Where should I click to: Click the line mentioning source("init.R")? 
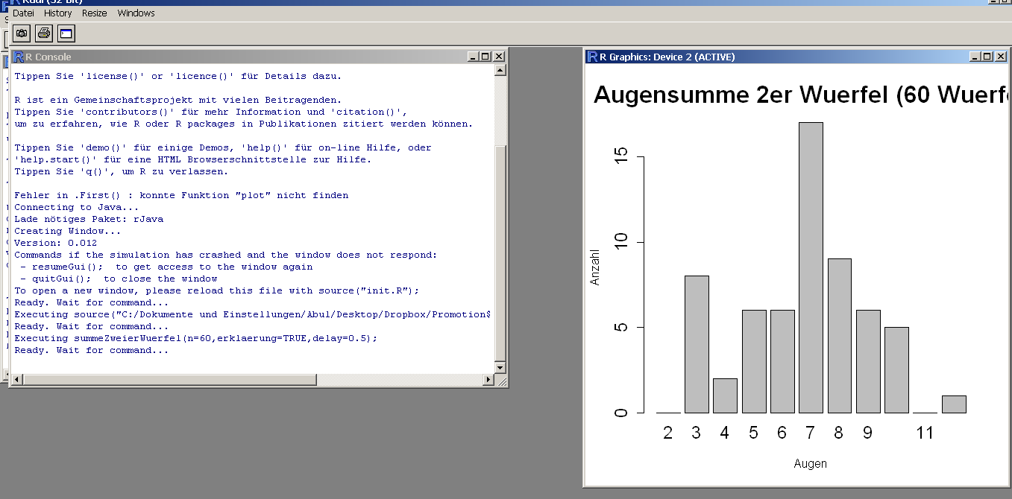coord(217,290)
